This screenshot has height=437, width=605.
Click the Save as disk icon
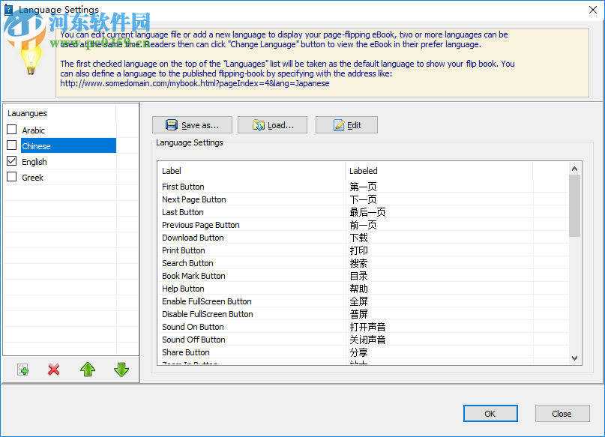coord(172,124)
